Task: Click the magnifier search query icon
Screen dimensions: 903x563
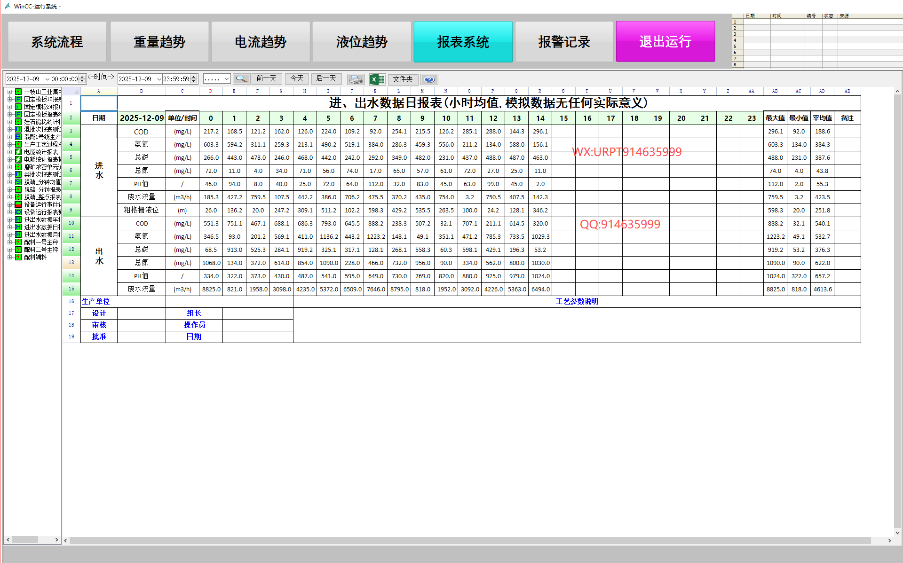Action: click(241, 79)
